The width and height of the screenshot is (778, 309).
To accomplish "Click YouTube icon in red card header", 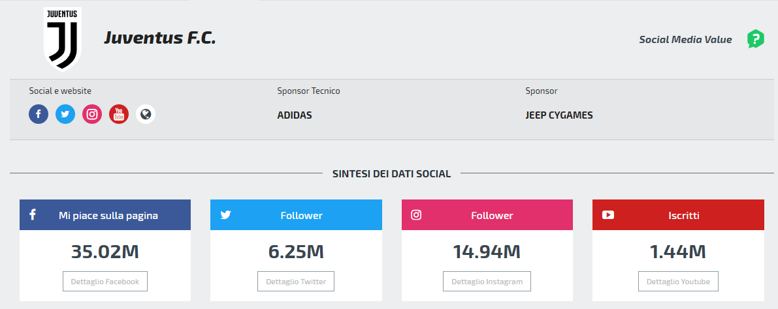I will (608, 215).
